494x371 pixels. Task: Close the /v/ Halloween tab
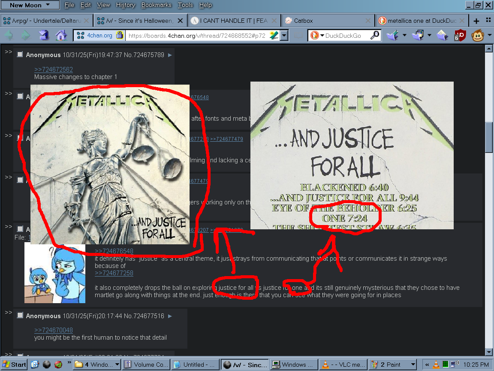[180, 21]
